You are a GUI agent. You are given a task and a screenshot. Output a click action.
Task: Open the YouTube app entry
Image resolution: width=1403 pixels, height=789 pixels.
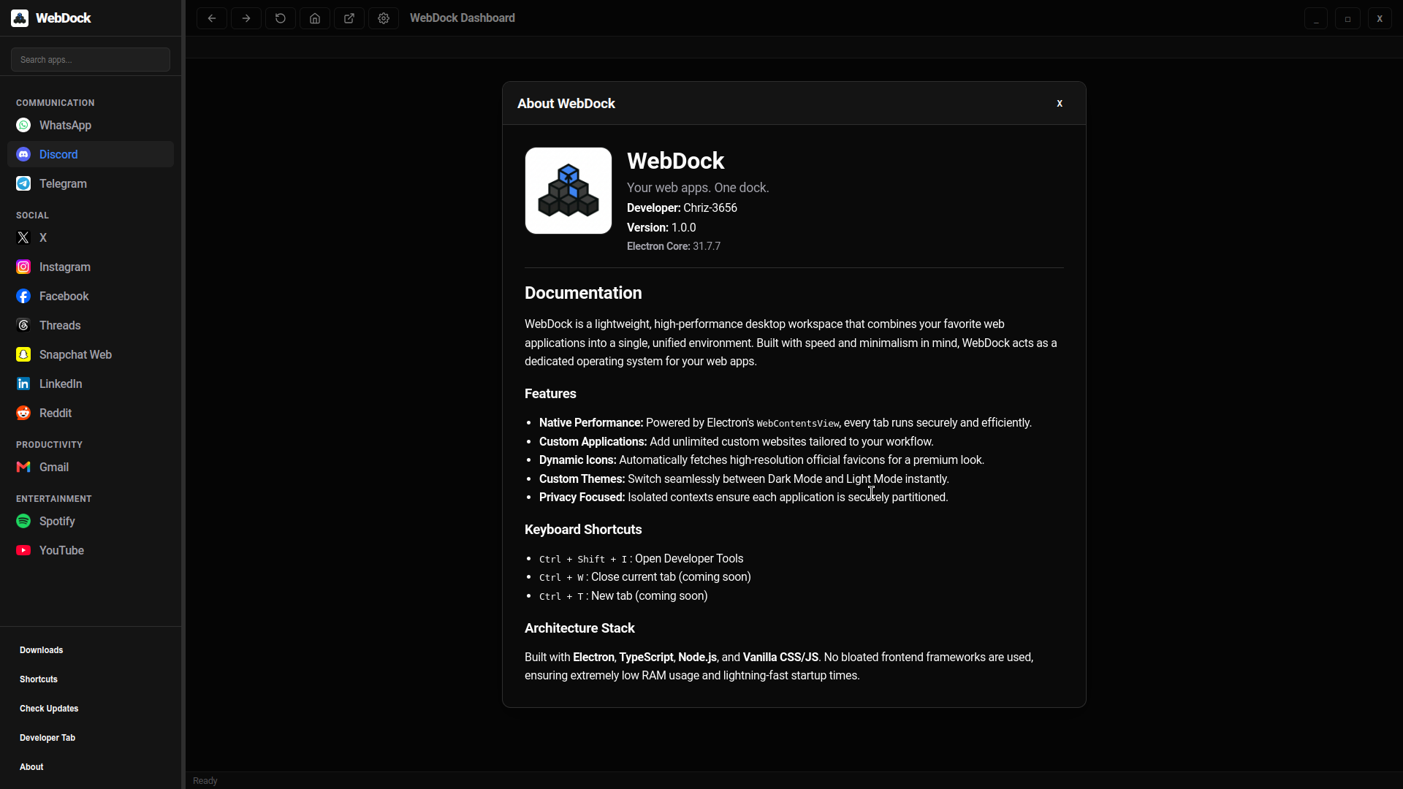click(91, 550)
